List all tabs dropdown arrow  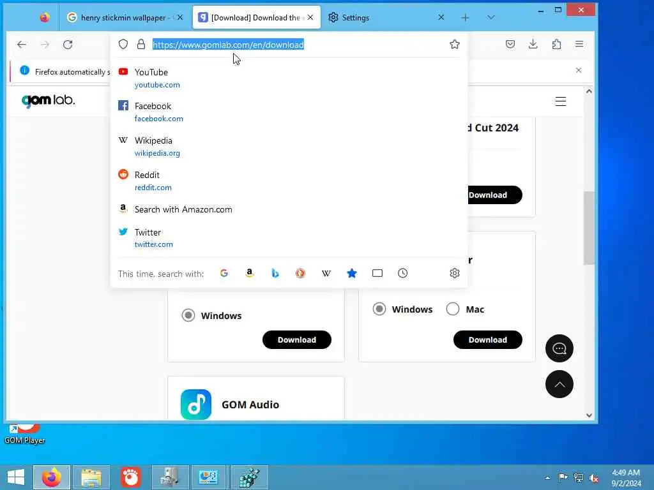tap(491, 17)
